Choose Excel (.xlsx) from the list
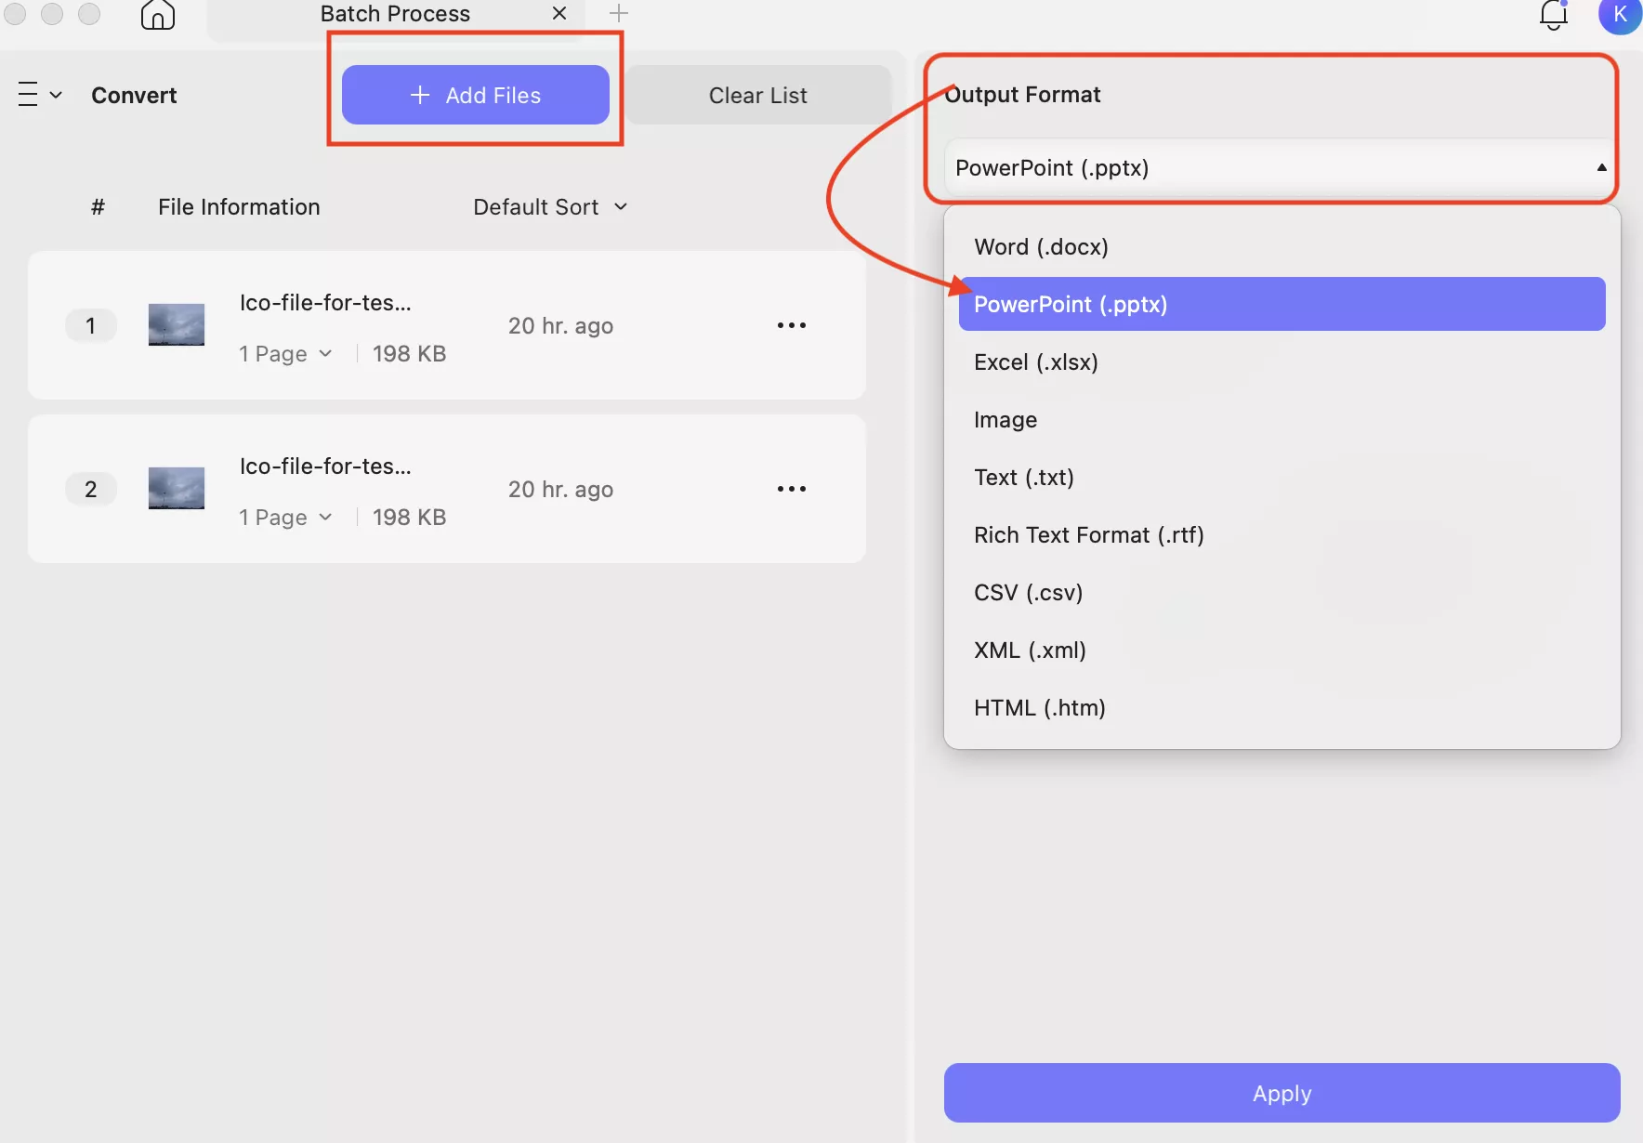Image resolution: width=1643 pixels, height=1143 pixels. [x=1035, y=362]
